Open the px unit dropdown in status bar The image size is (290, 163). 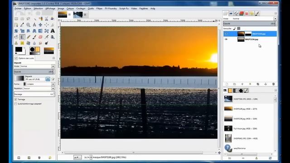[x=77, y=157]
